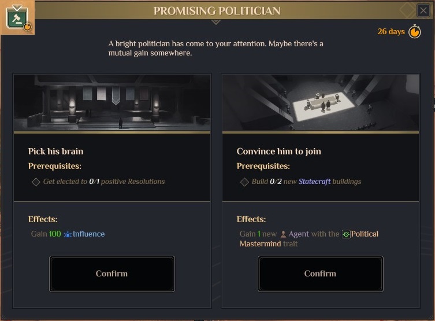Screen dimensions: 435x321
Task: Click the diamond ornament left of close button
Action: [x=408, y=10]
